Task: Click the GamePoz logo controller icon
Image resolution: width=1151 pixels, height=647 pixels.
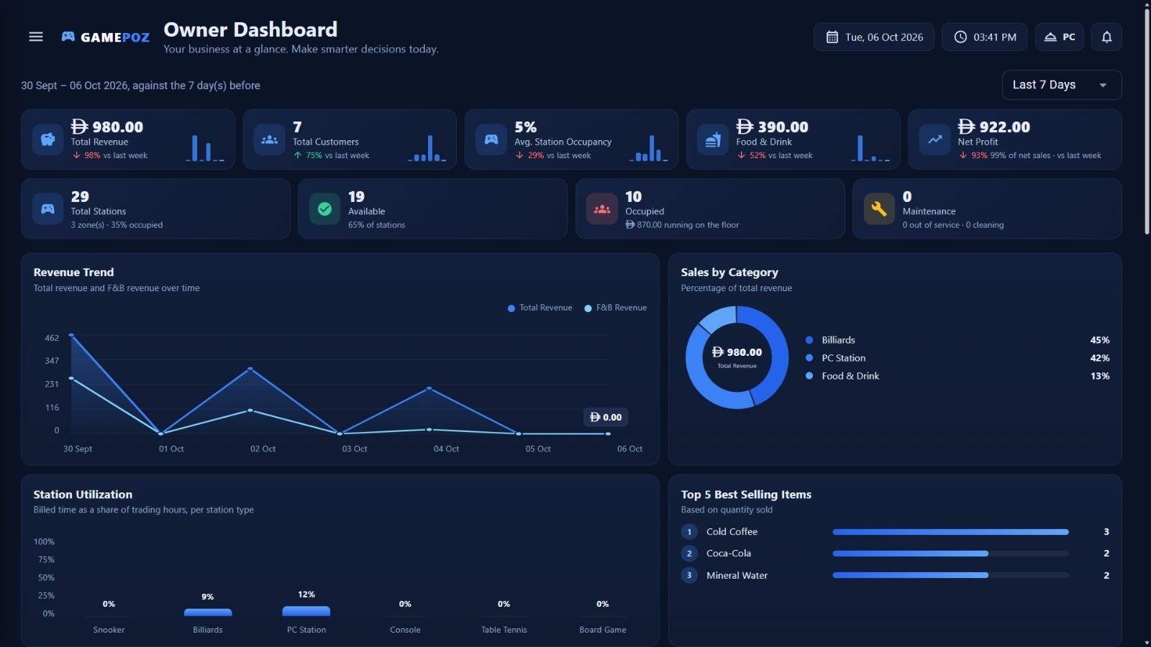Action: click(x=68, y=37)
